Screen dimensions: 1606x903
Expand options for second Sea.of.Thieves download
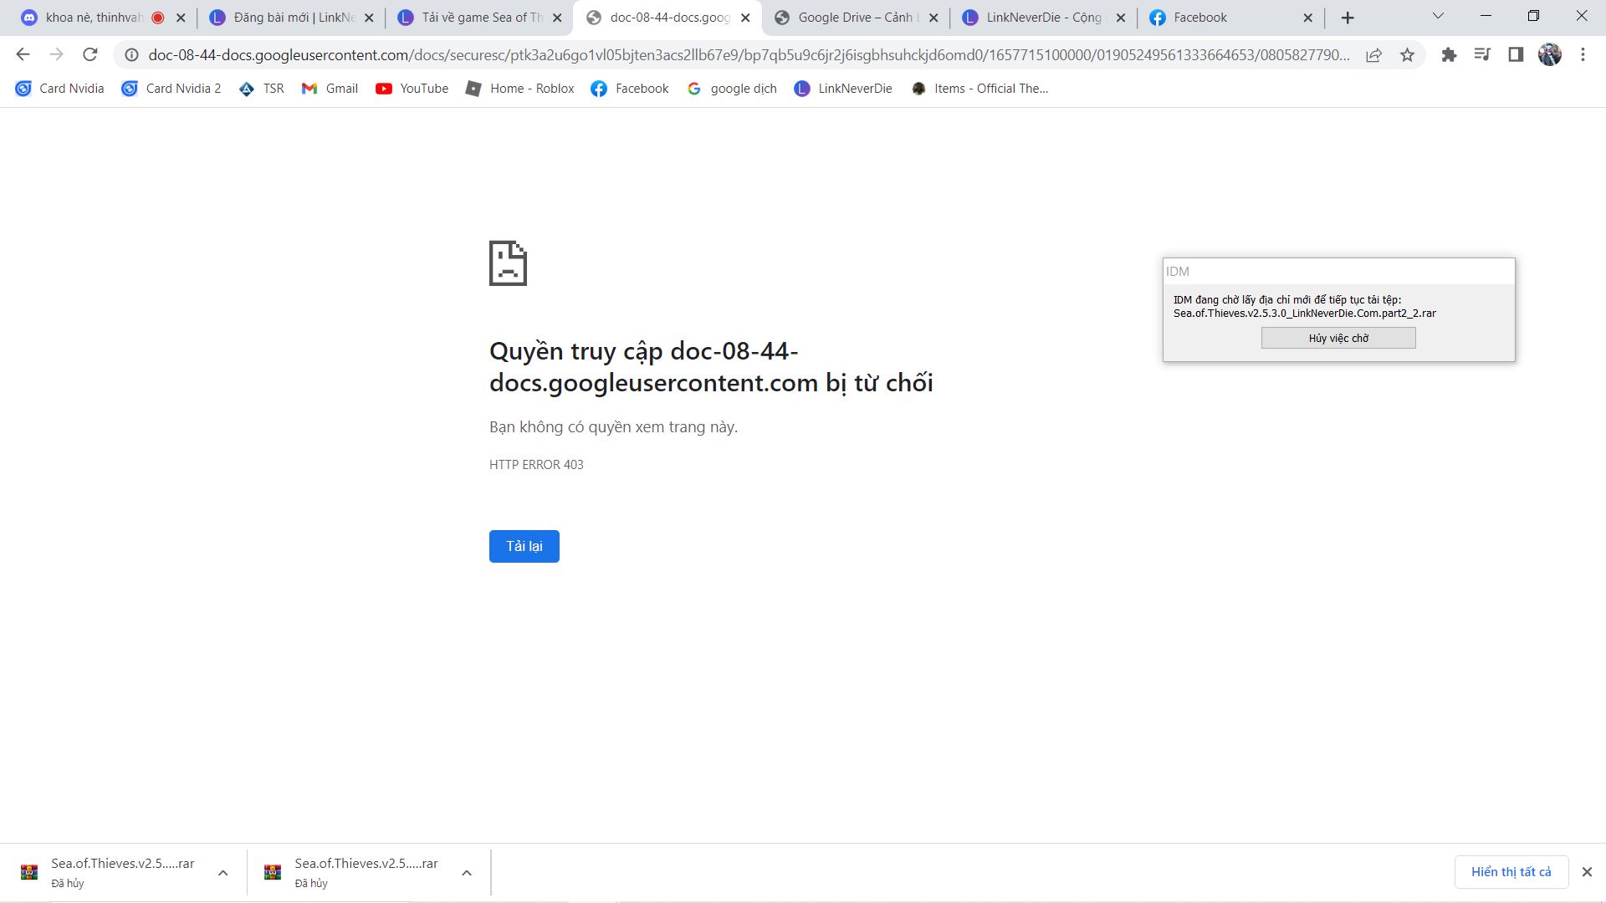(467, 873)
